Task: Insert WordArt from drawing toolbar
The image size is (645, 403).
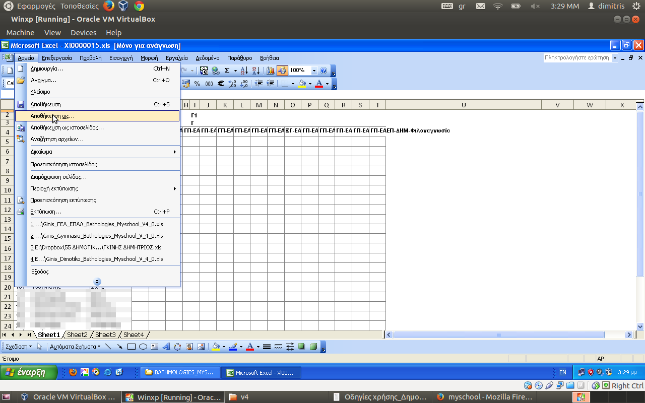Action: [166, 347]
